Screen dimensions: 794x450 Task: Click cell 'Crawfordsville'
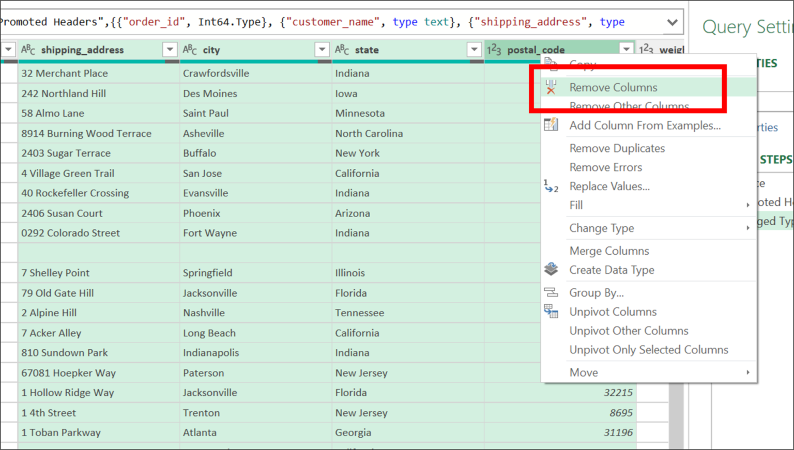pyautogui.click(x=256, y=73)
